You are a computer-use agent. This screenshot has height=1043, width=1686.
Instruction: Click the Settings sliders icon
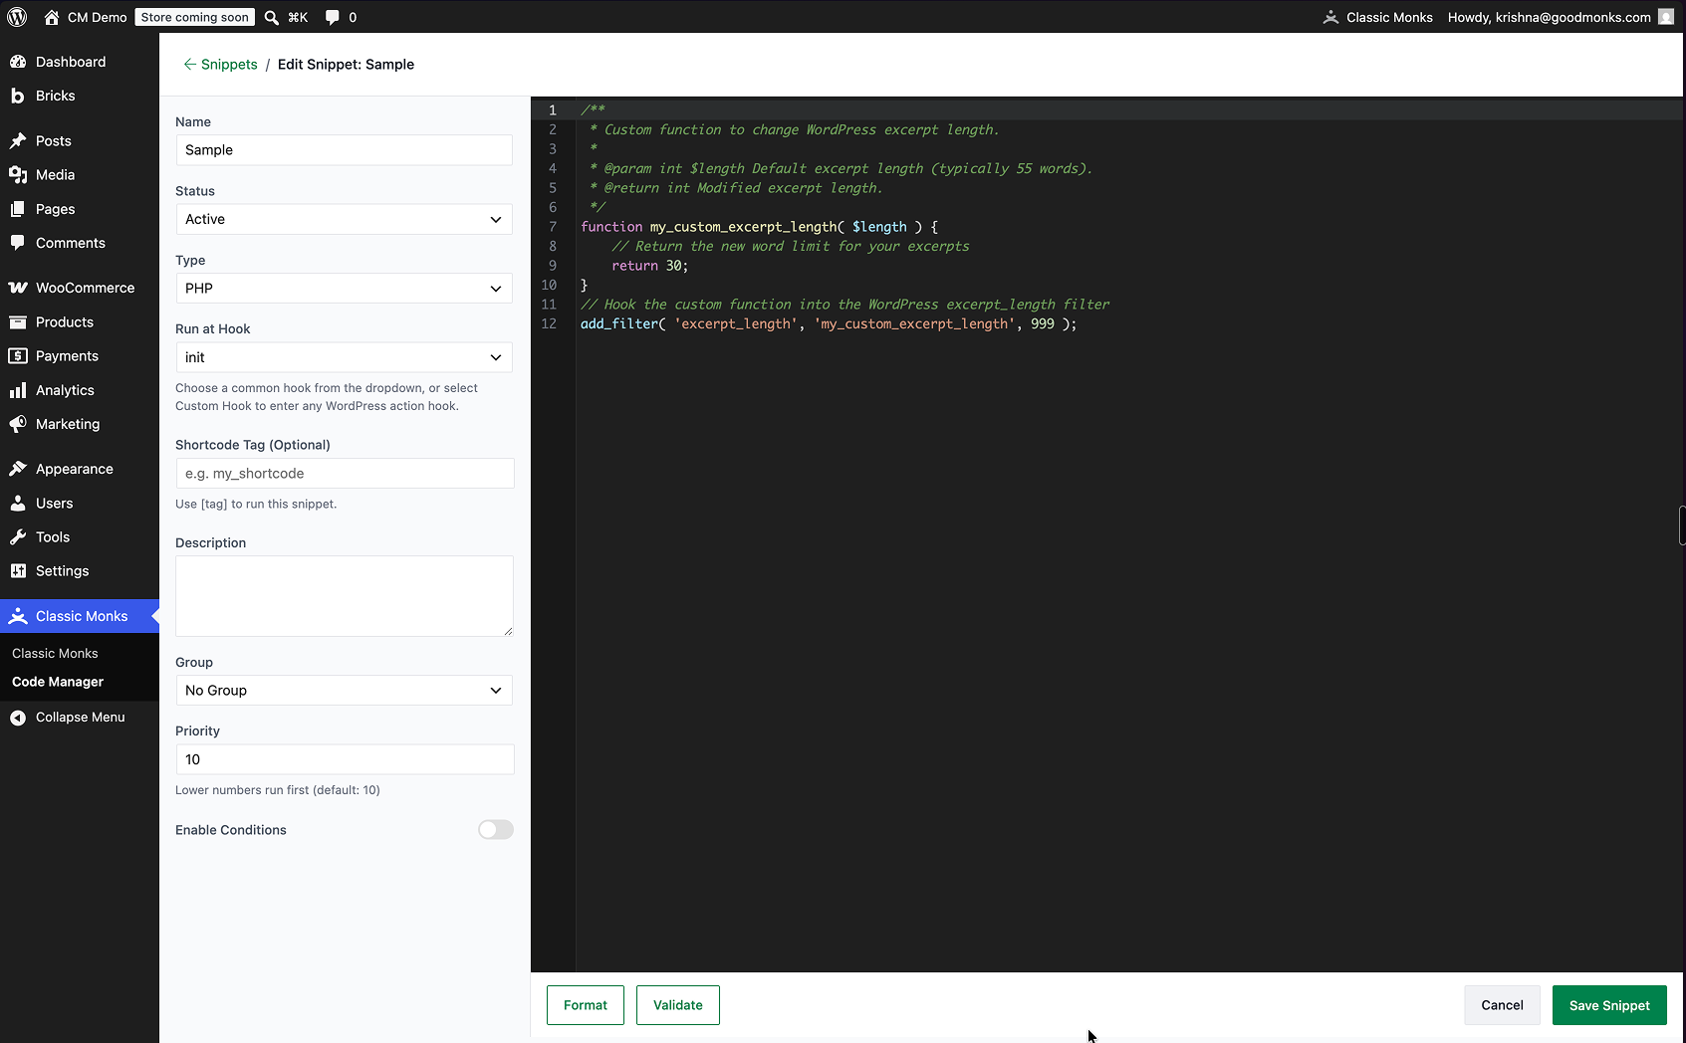[18, 571]
